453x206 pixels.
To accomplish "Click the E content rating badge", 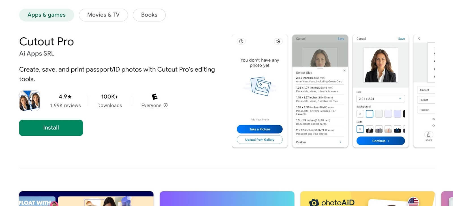I will [x=155, y=97].
